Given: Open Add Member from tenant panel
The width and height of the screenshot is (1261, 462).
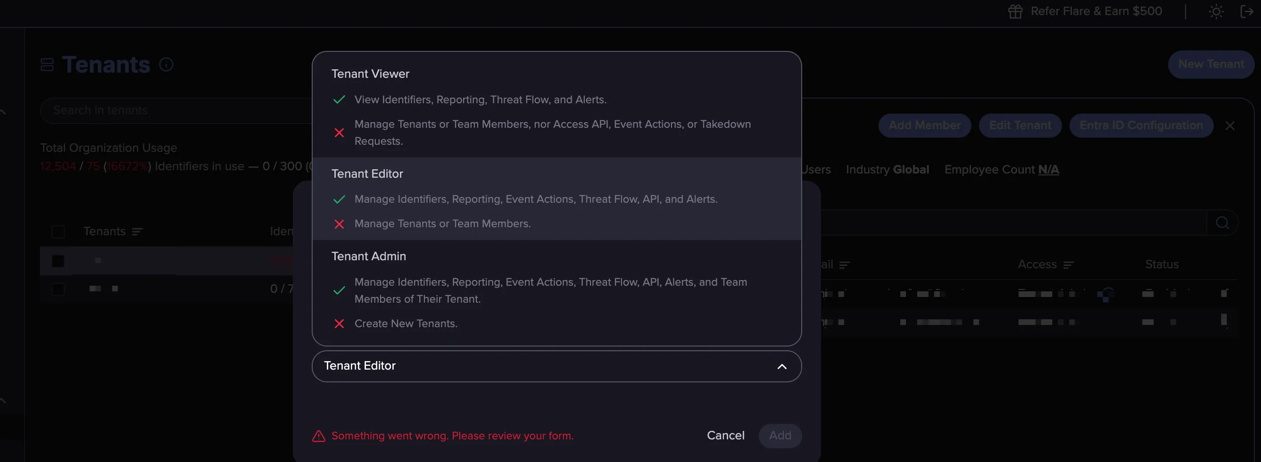Looking at the screenshot, I should [924, 126].
